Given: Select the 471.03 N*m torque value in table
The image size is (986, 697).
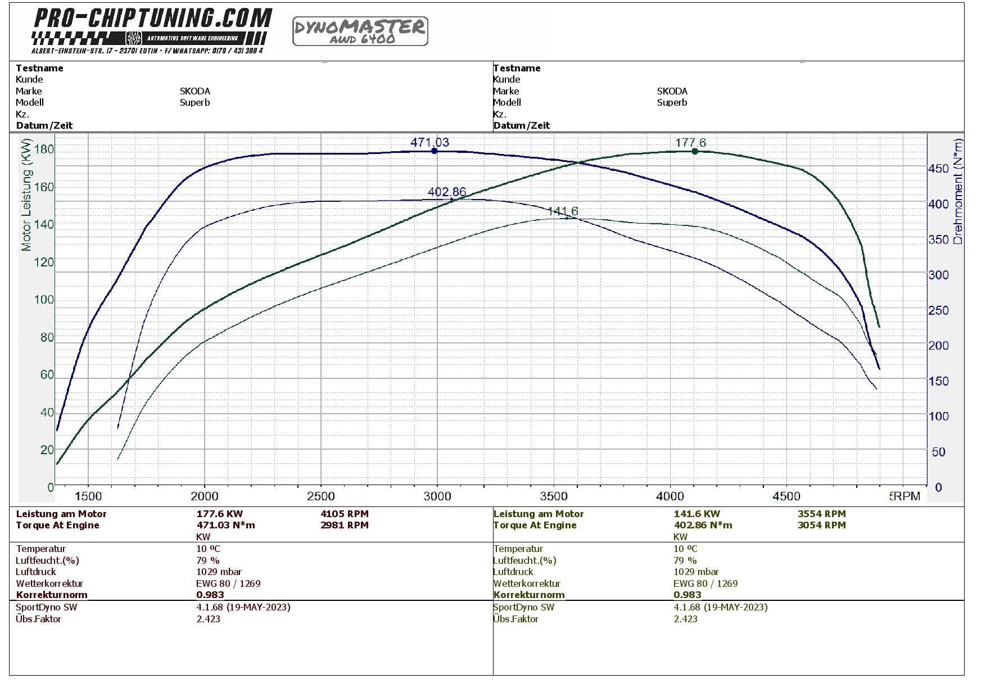Looking at the screenshot, I should 225,525.
